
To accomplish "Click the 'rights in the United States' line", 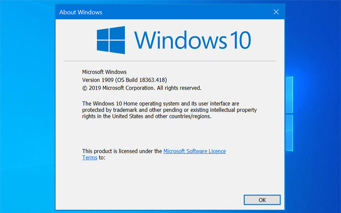I will coord(147,116).
